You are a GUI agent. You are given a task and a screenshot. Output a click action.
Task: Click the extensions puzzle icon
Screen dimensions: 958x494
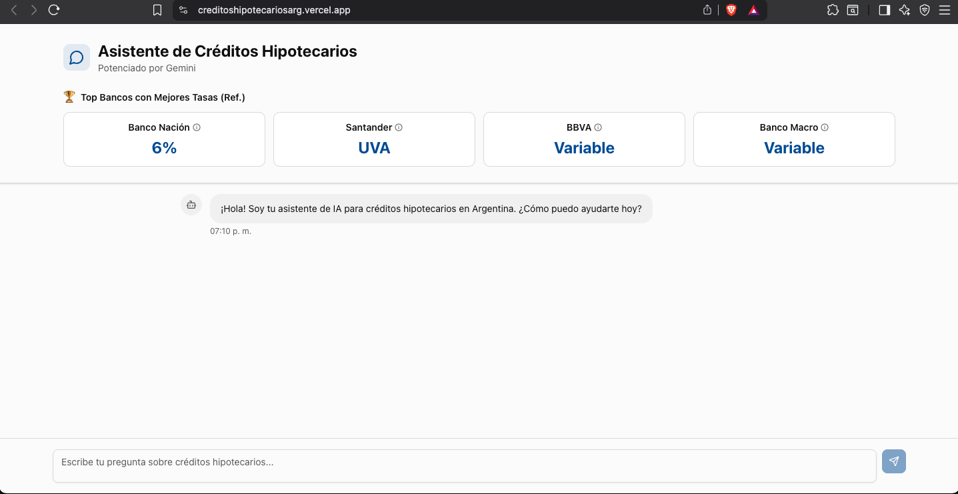[x=833, y=10]
